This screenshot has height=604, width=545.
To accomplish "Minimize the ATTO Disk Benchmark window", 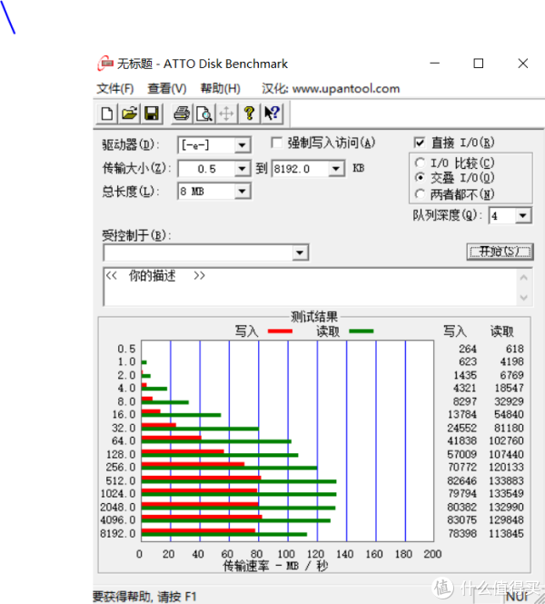I will (x=435, y=64).
